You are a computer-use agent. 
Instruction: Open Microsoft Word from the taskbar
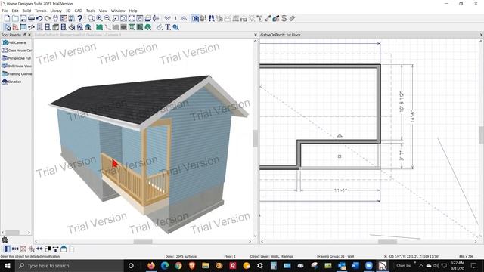click(355, 265)
